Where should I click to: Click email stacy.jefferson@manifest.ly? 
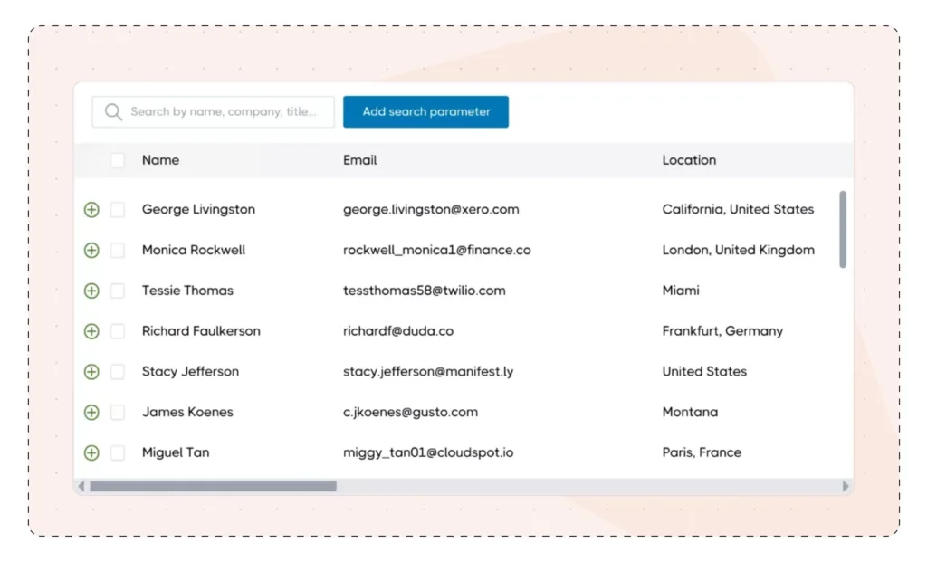pyautogui.click(x=428, y=372)
